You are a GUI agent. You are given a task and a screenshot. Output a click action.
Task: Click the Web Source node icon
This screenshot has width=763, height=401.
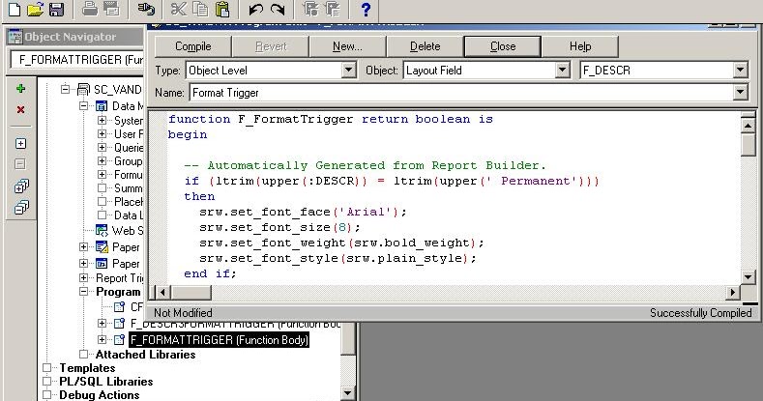(x=102, y=230)
